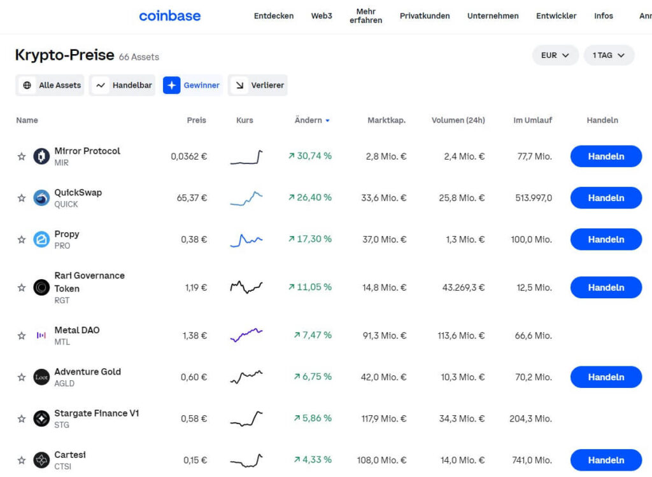Open the EUR currency dropdown
652x477 pixels.
pyautogui.click(x=555, y=55)
